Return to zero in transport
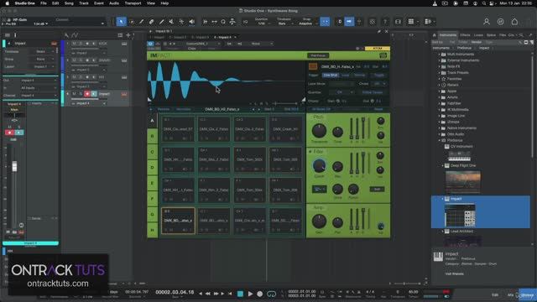 tap(230, 294)
